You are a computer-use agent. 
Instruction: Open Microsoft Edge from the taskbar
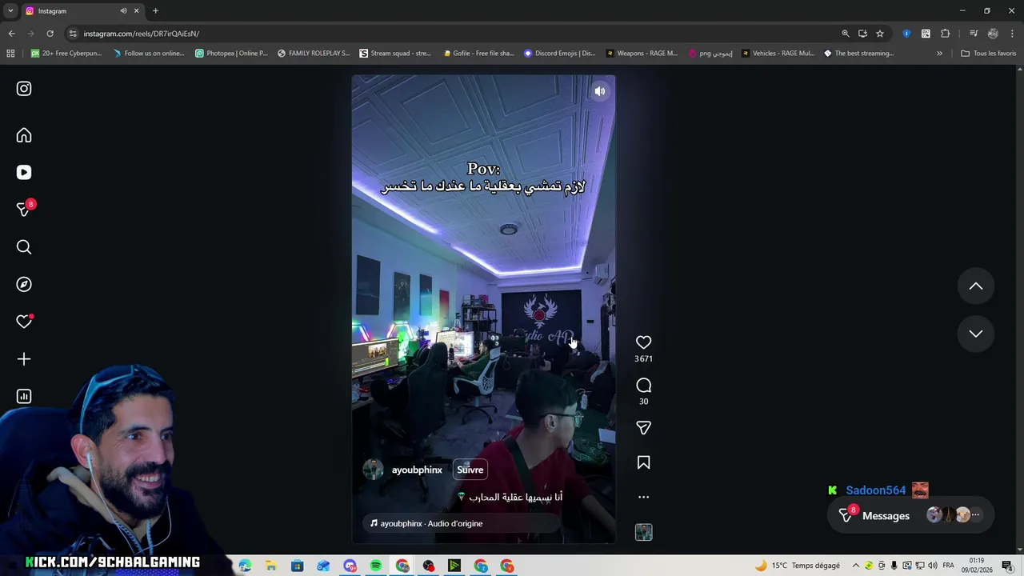[x=245, y=566]
